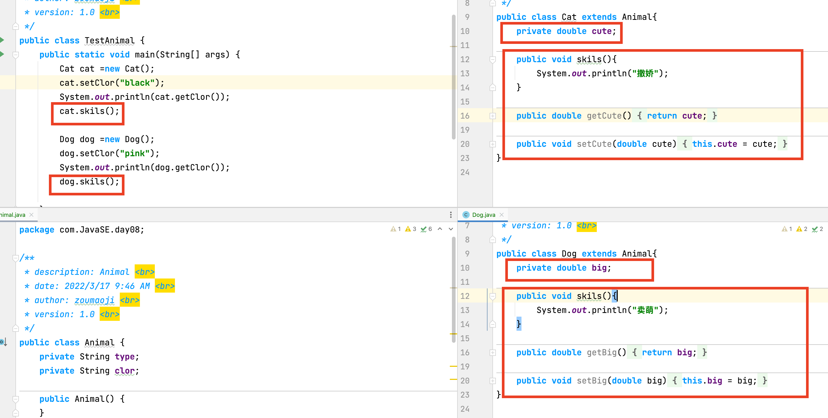
Task: Click the gutter icon showing Animal's subclasses
Action: [3, 342]
